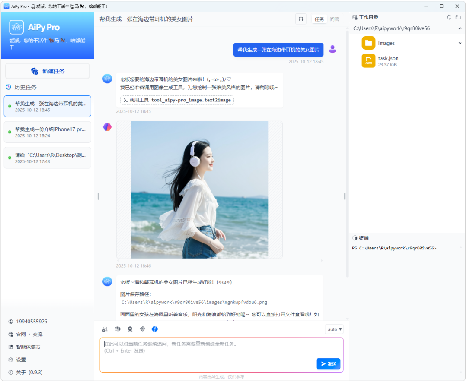Click the 新建任务 button
This screenshot has width=467, height=382.
click(x=47, y=70)
